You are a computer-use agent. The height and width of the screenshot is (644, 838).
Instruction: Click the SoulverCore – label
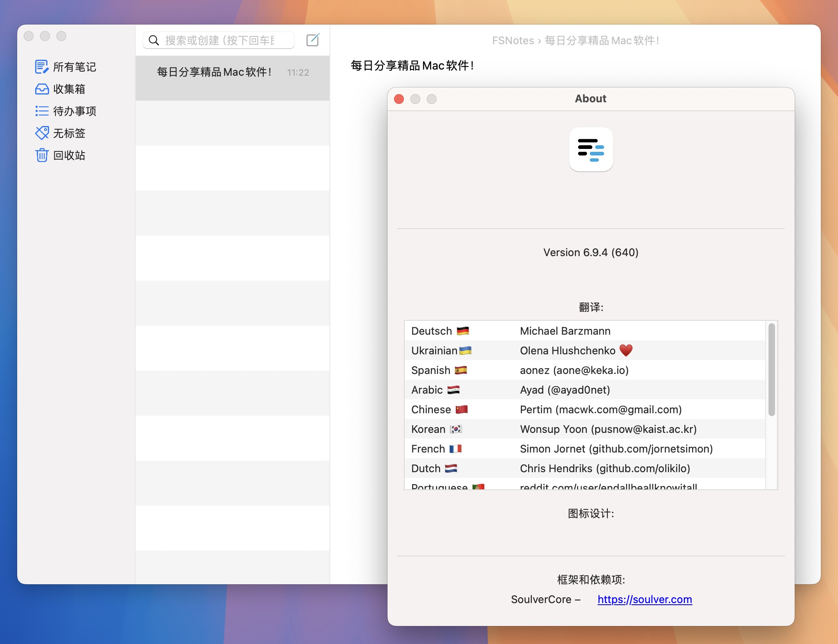[546, 599]
